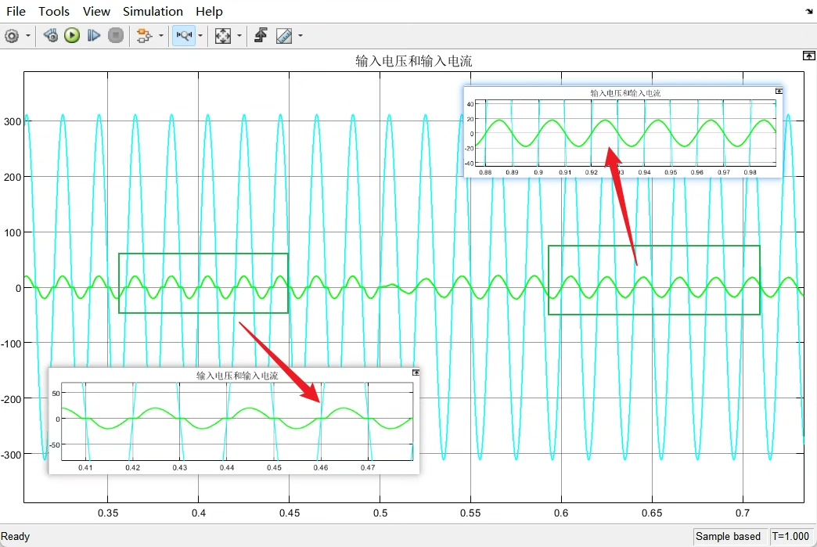Open the Help menu
This screenshot has width=817, height=547.
(209, 11)
